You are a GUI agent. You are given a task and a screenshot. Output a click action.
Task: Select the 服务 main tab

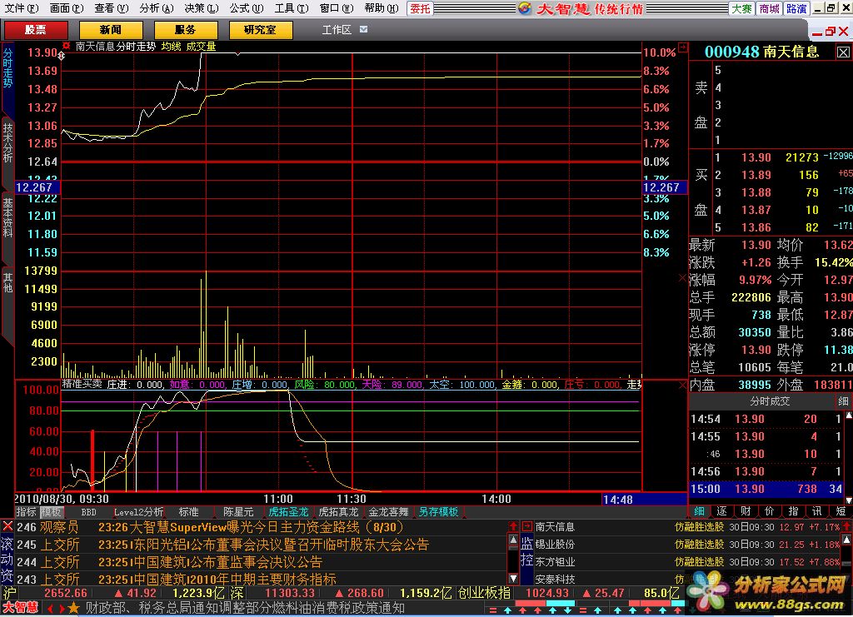coord(186,29)
